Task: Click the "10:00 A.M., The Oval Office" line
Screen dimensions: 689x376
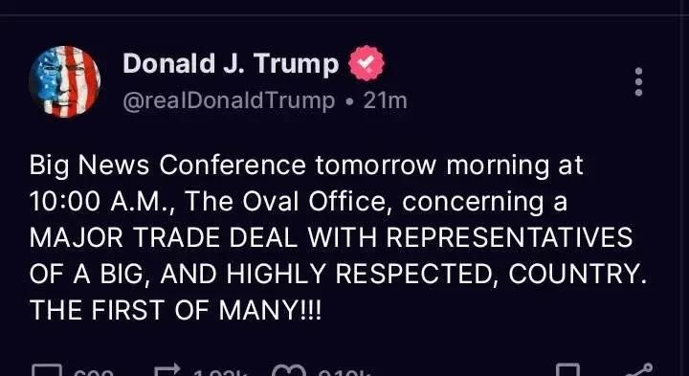Action: [x=299, y=203]
